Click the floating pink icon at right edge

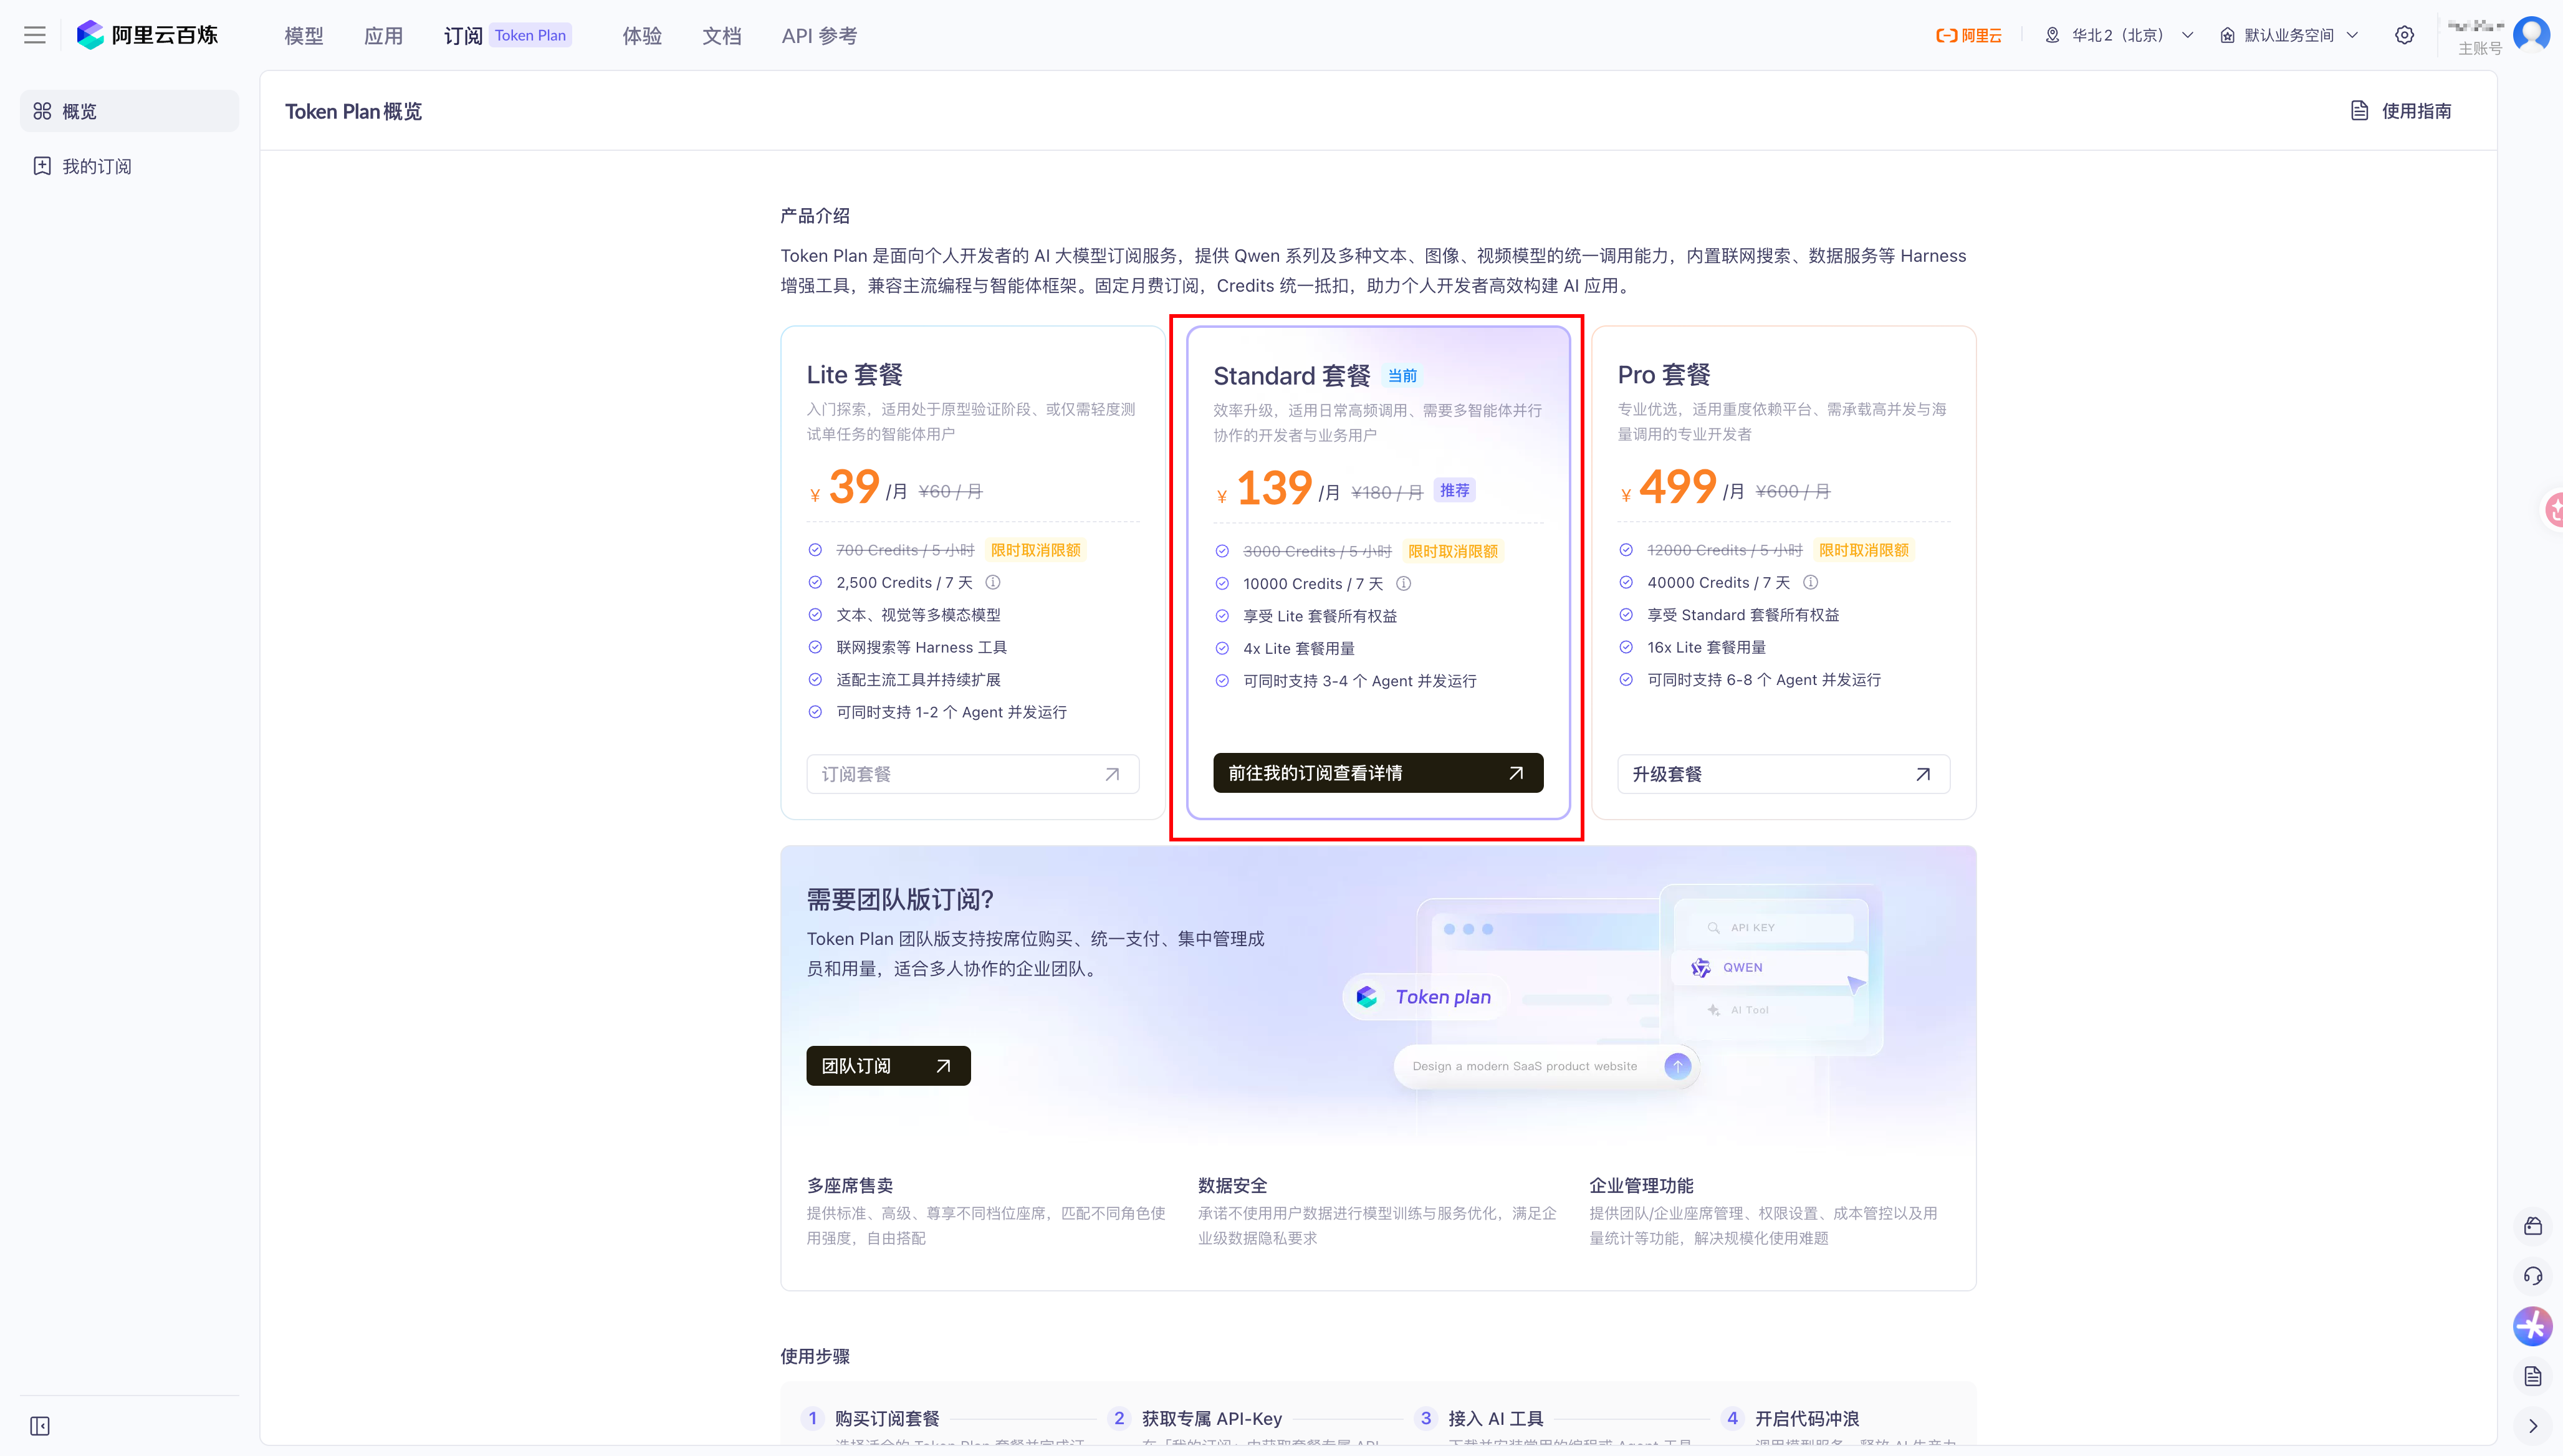[x=2553, y=509]
